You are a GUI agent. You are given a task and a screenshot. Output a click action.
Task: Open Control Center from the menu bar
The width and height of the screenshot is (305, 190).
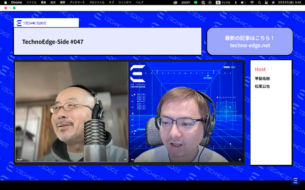point(266,3)
